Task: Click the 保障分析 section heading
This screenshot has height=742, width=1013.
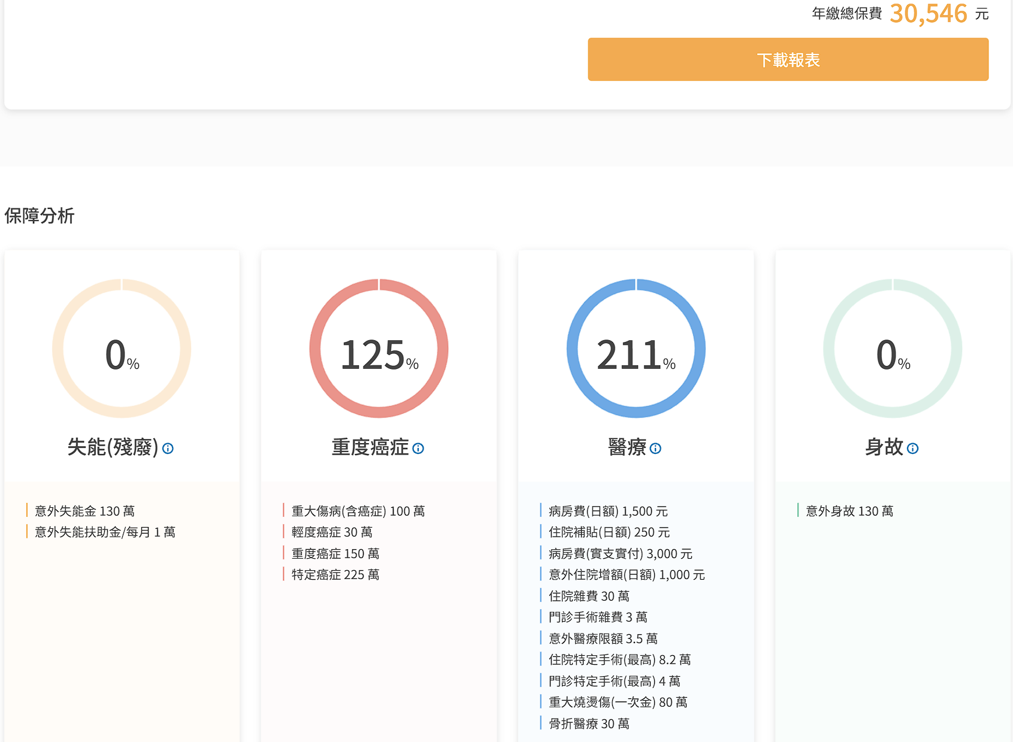Action: point(40,216)
